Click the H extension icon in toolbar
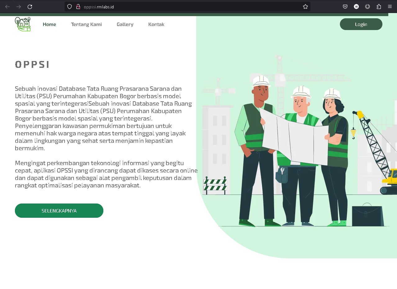 [356, 7]
